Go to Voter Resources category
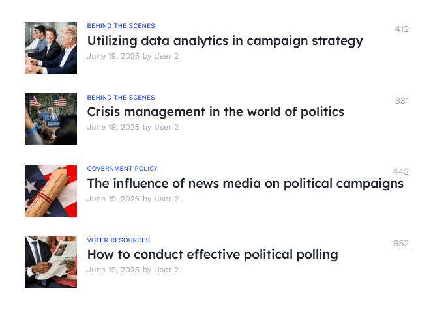 118,240
